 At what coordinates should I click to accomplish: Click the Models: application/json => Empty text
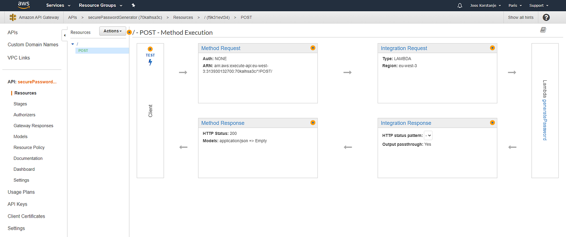(235, 141)
